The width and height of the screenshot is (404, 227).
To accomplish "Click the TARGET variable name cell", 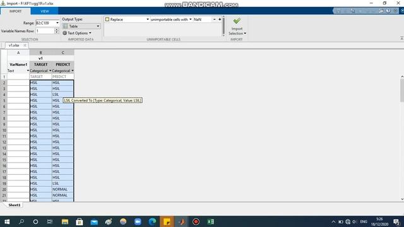I will click(40, 64).
